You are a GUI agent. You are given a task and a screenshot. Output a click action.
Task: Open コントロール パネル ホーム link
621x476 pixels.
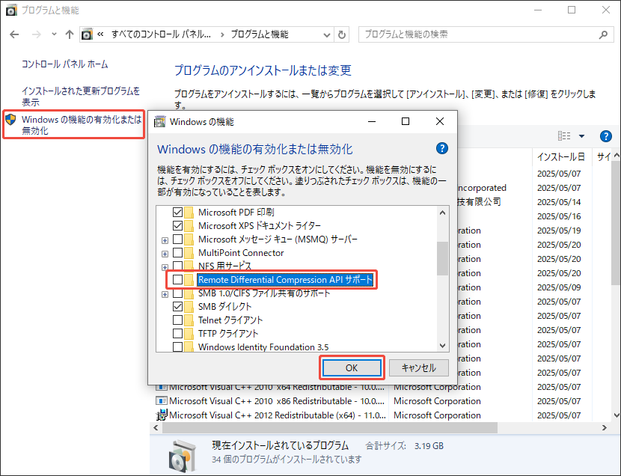pyautogui.click(x=64, y=64)
